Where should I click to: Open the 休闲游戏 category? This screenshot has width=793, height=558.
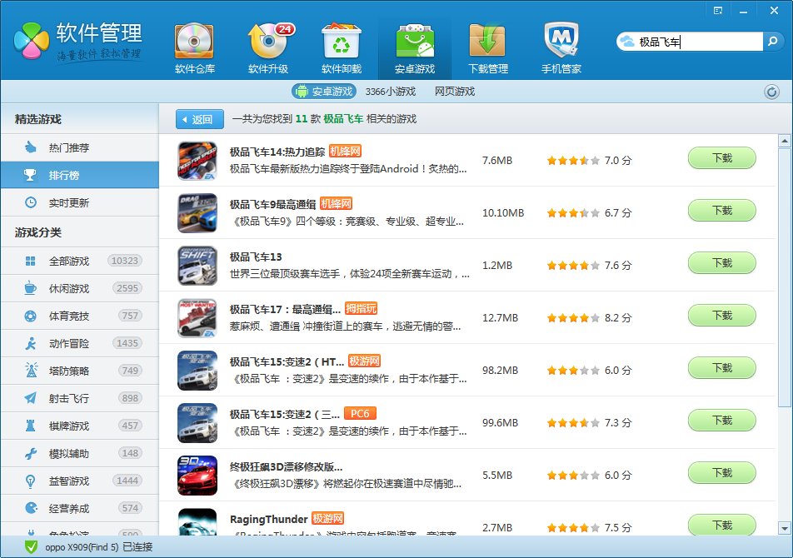[68, 288]
